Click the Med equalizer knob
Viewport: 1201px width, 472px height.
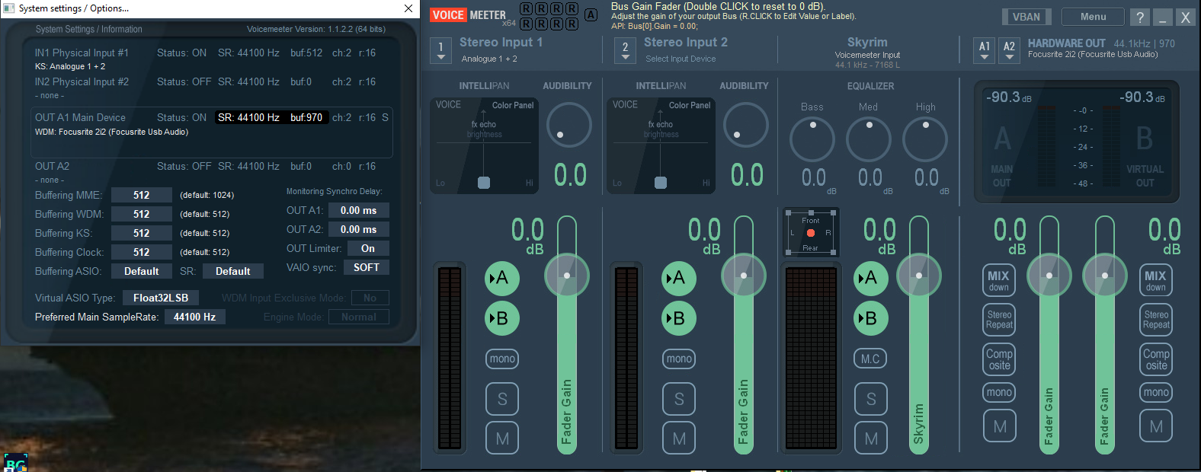tap(868, 139)
